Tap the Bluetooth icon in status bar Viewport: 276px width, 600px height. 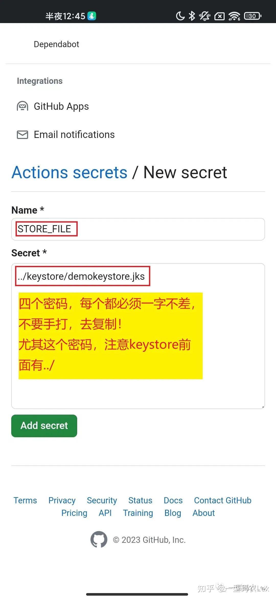pyautogui.click(x=192, y=16)
